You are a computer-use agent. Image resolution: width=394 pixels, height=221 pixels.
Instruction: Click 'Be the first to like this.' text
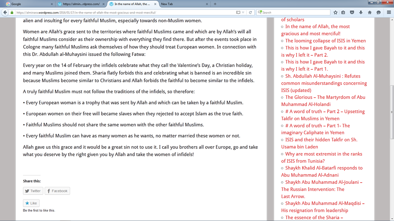point(39,211)
